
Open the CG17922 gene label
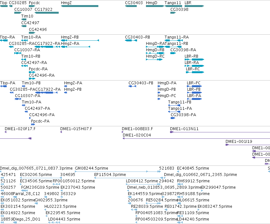tap(43, 10)
